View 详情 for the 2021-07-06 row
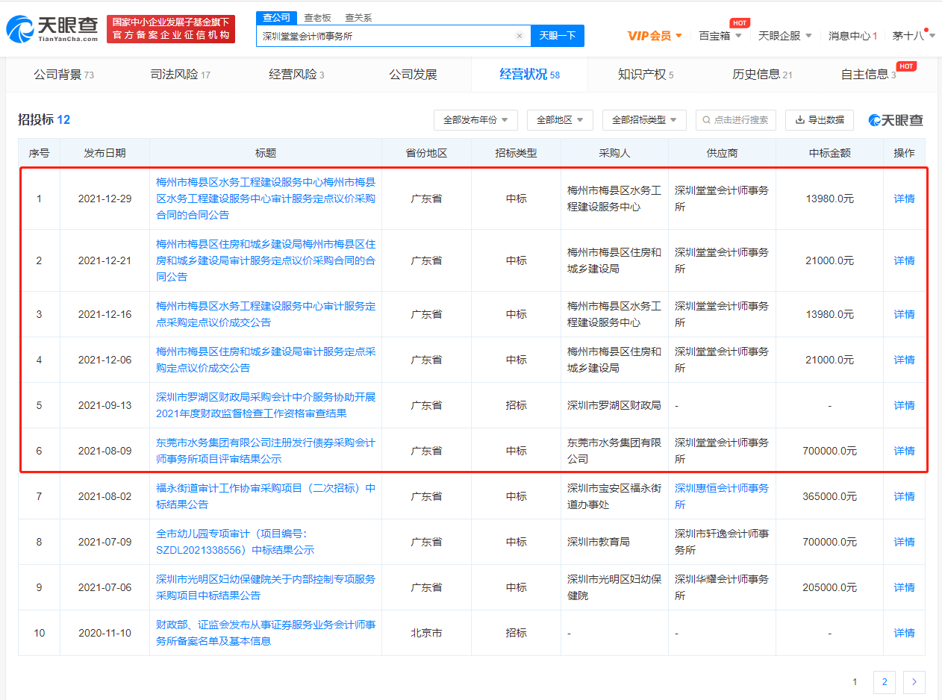Viewport: 942px width, 700px height. coord(904,587)
